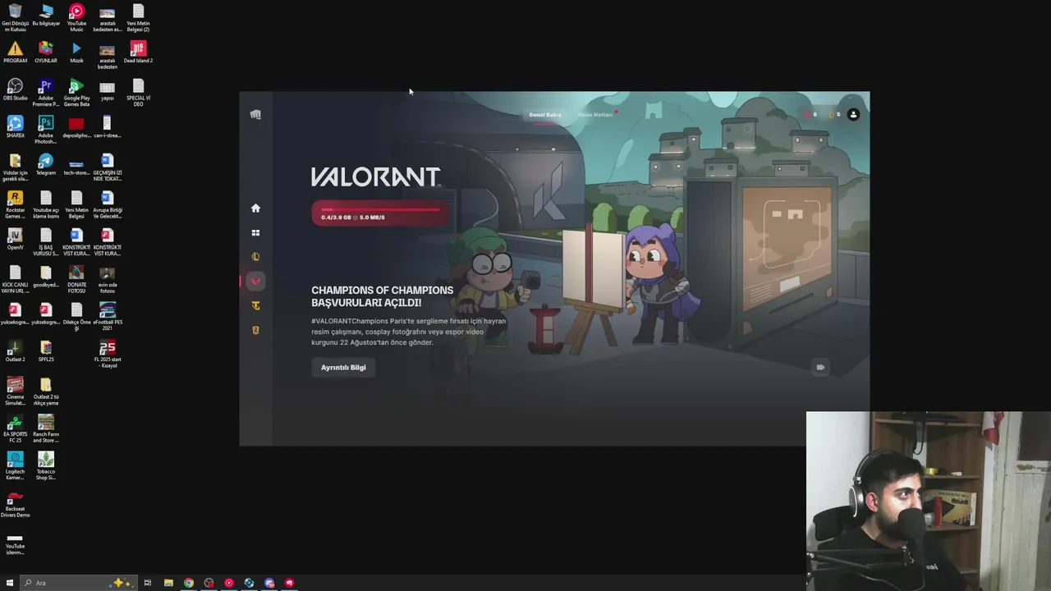The image size is (1051, 591).
Task: Select Outlast 2 desktop shortcut
Action: [x=15, y=351]
